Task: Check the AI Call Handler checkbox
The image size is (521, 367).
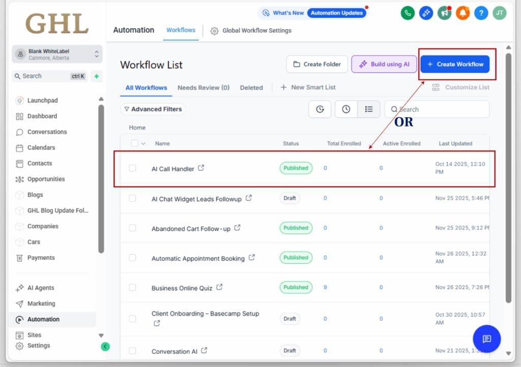Action: point(132,168)
